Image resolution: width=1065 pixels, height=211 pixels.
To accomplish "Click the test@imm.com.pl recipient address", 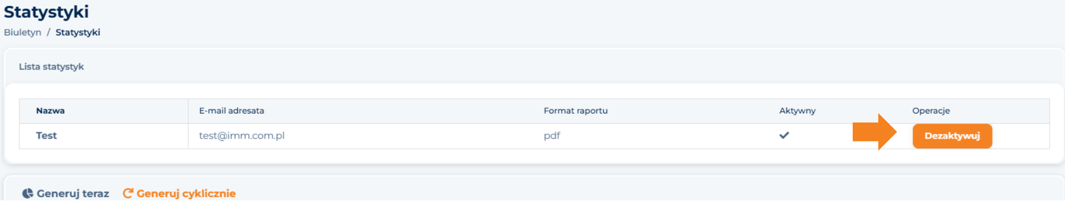I will click(241, 136).
